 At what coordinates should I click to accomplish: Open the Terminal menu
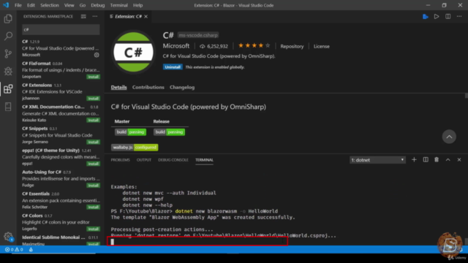pyautogui.click(x=118, y=5)
